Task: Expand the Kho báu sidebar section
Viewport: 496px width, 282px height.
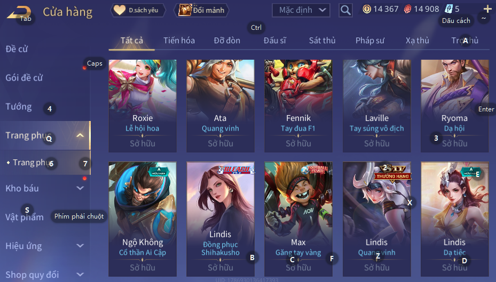Action: (x=80, y=188)
